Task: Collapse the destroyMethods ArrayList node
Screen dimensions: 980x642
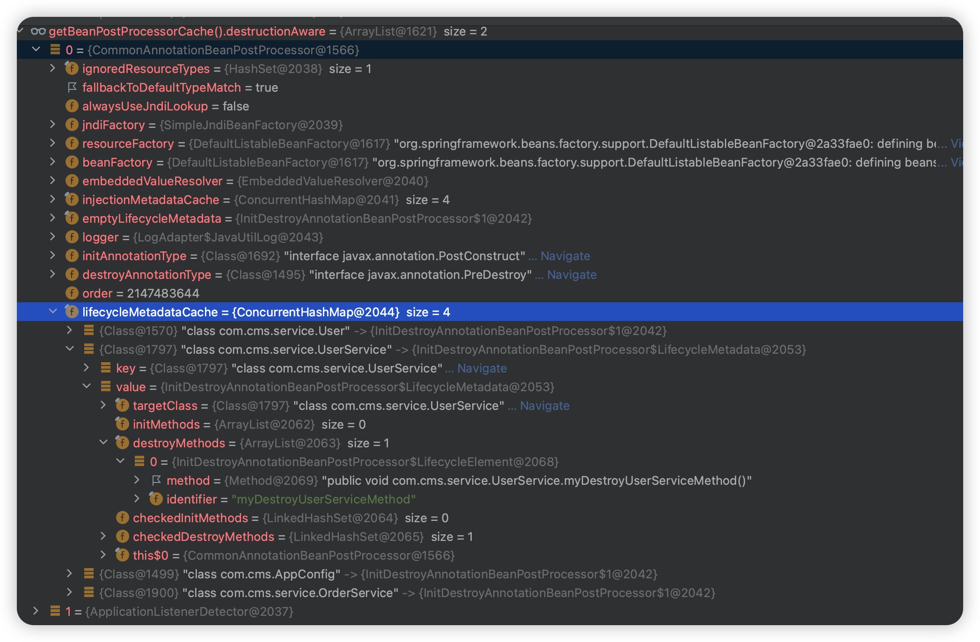Action: 103,443
